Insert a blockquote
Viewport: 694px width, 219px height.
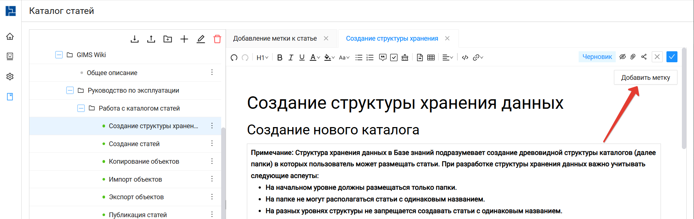pyautogui.click(x=382, y=57)
